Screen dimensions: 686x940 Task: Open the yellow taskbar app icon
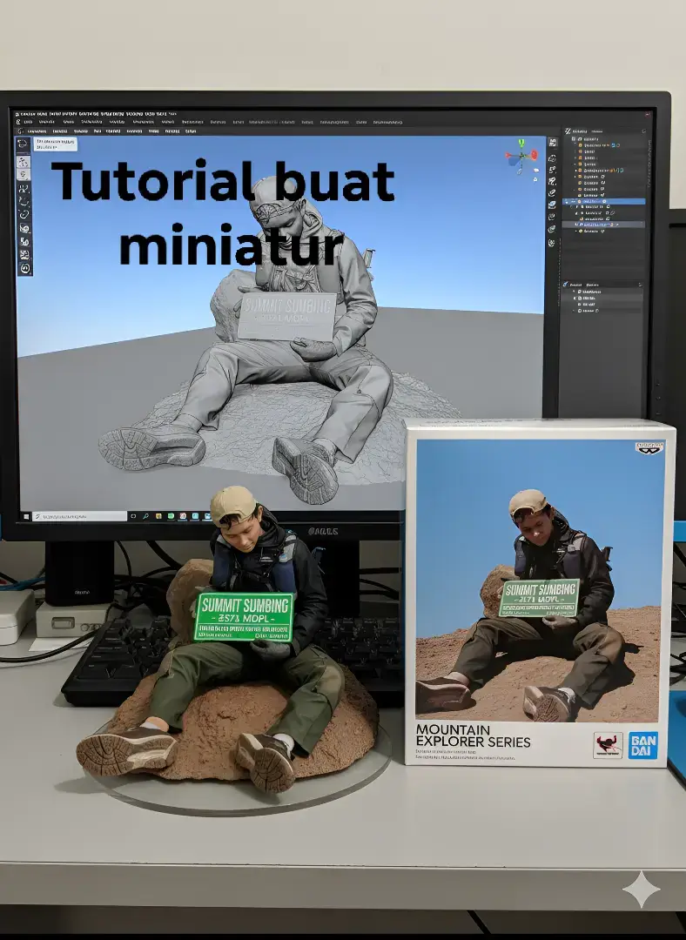pos(158,516)
